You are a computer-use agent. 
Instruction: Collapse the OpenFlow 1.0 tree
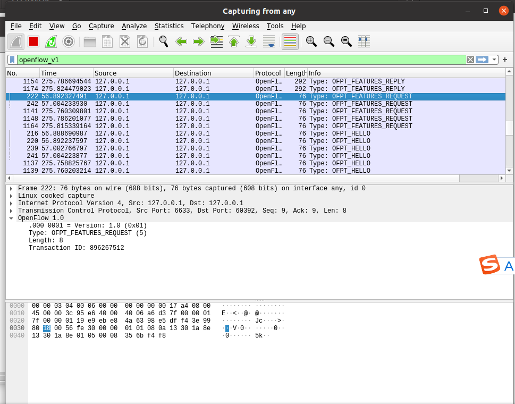11,218
